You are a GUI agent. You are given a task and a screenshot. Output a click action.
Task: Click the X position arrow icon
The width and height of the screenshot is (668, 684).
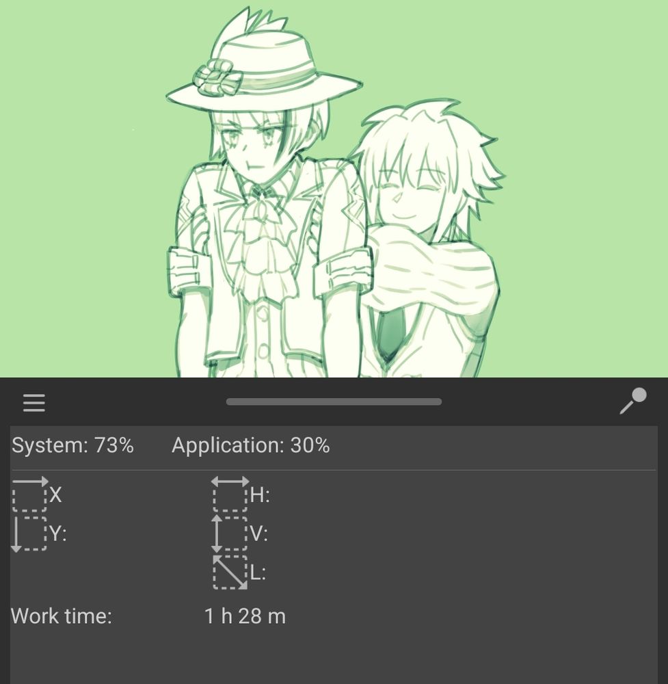pyautogui.click(x=29, y=495)
